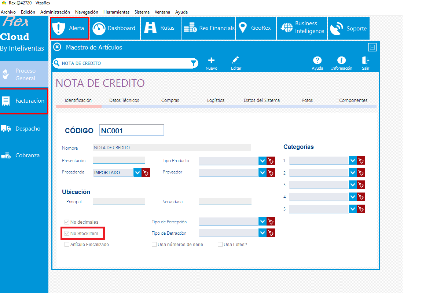Click the Presentación input field
The width and height of the screenshot is (422, 293).
coord(119,160)
